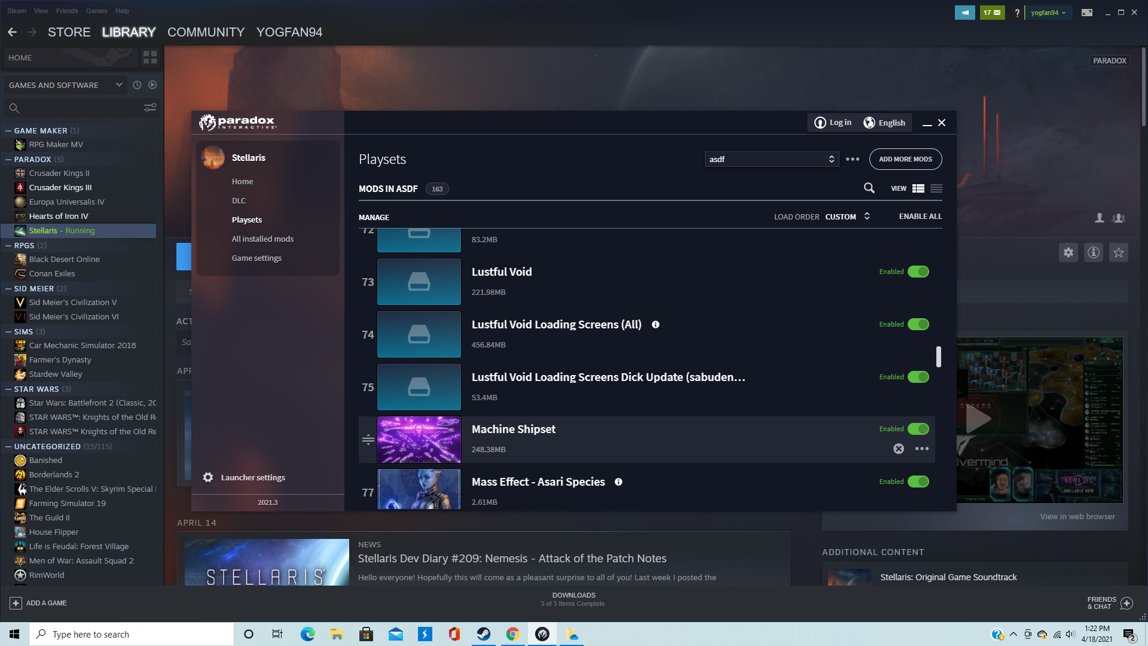Screen dimensions: 1148x646
Task: Open the Friends menu in Steam
Action: point(67,11)
